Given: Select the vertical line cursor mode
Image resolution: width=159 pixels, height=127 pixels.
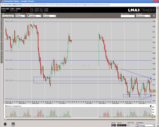Looking at the screenshot, I should 123,125.
